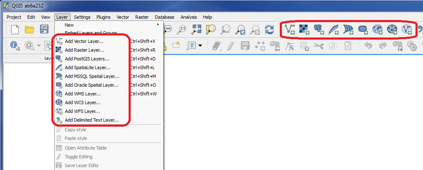Click the Add Vector Layer toolbar icon
Screen dimensions: 423x170
[x=290, y=29]
